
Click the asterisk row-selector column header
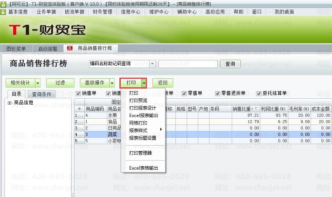click(x=79, y=109)
